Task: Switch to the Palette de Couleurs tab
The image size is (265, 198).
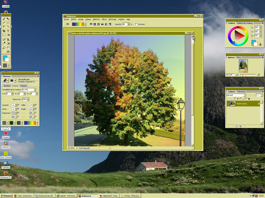Action: click(245, 23)
